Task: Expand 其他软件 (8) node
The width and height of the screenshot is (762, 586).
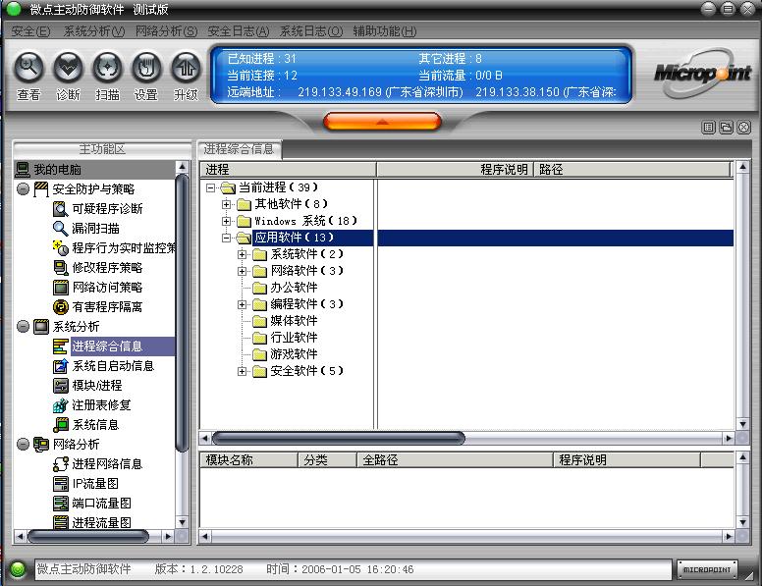Action: (x=227, y=204)
